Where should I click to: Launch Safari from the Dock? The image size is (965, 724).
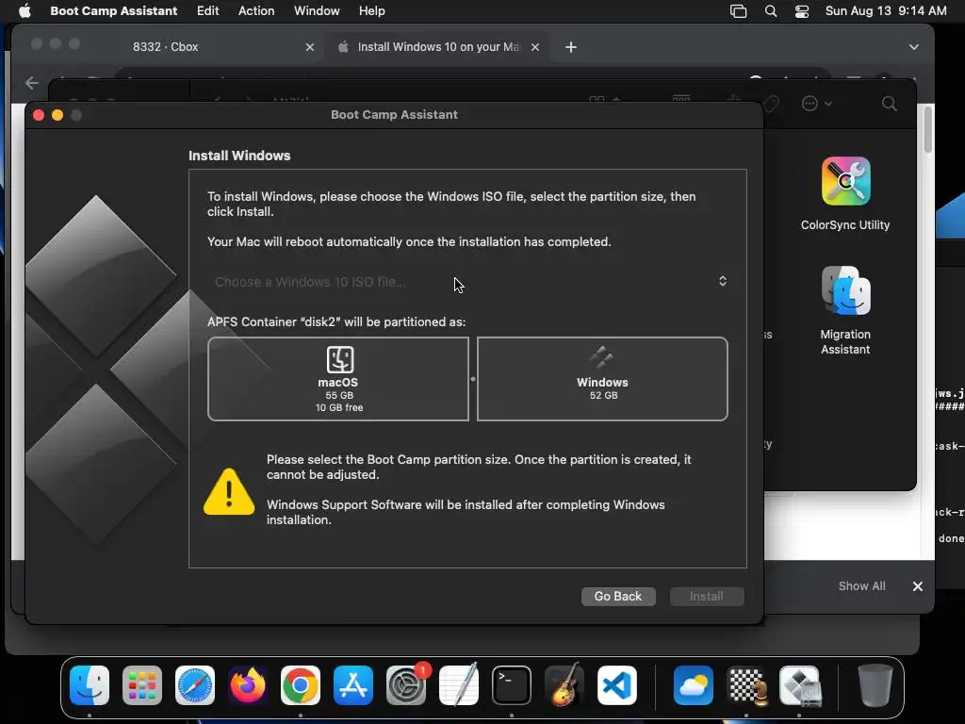[x=195, y=685]
